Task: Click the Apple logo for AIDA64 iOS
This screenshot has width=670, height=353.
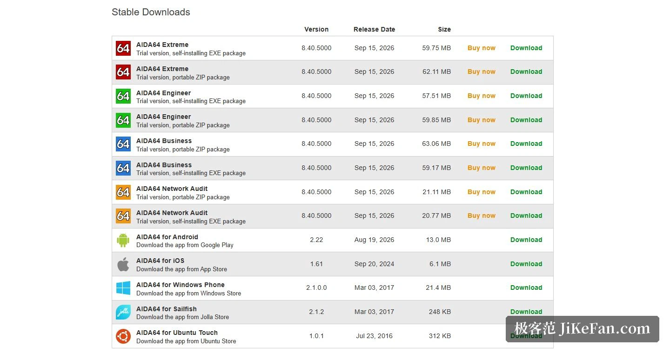Action: click(123, 264)
